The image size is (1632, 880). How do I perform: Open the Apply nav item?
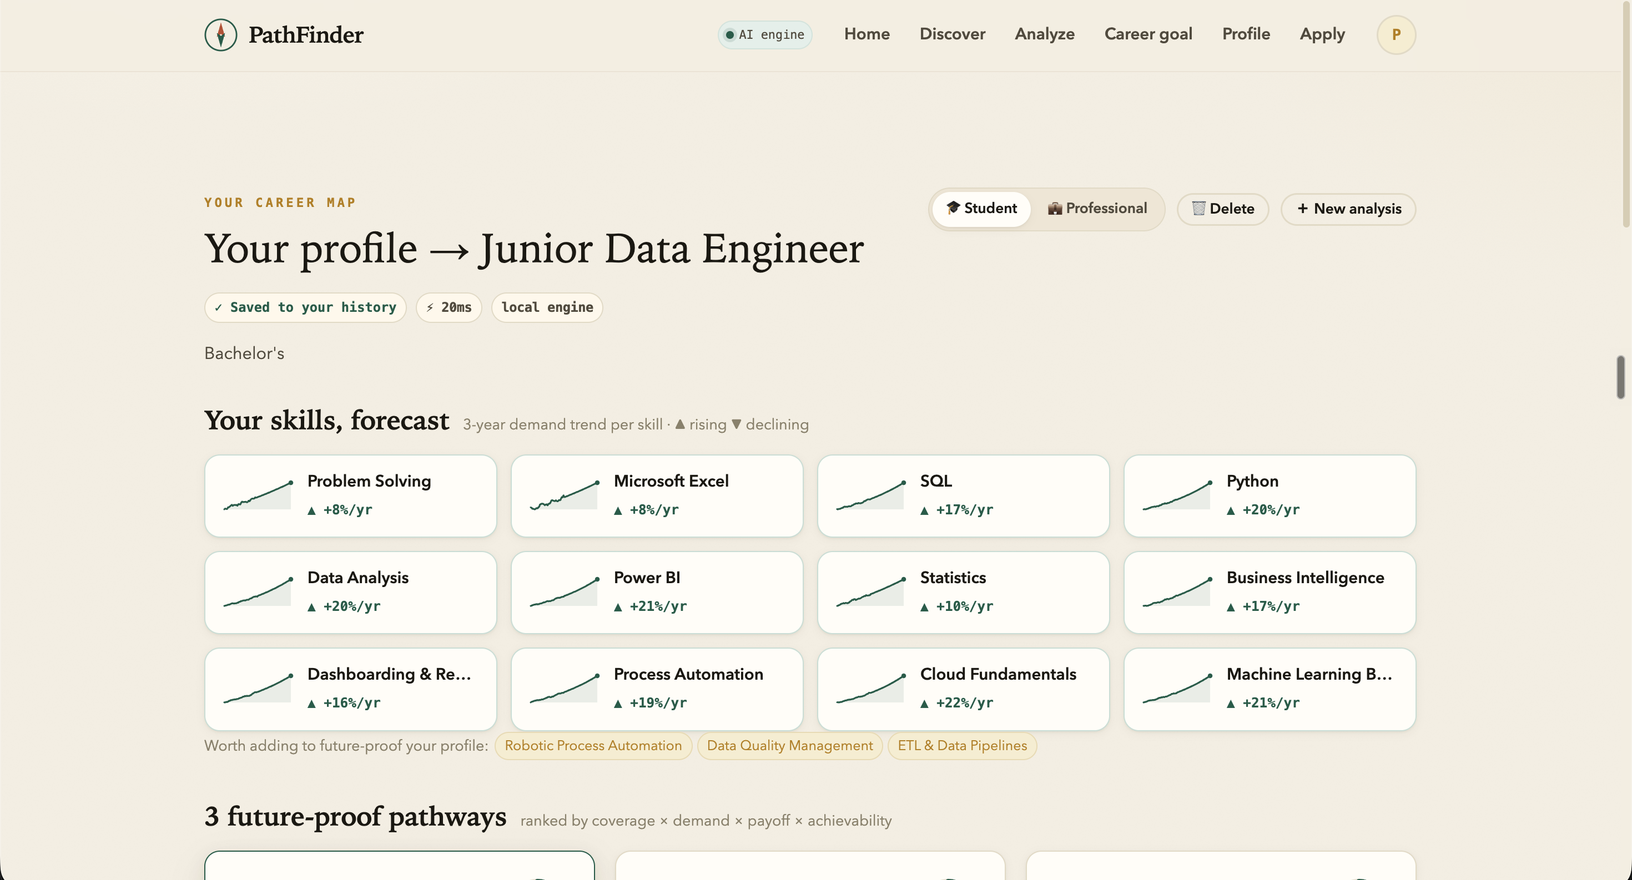pos(1322,34)
